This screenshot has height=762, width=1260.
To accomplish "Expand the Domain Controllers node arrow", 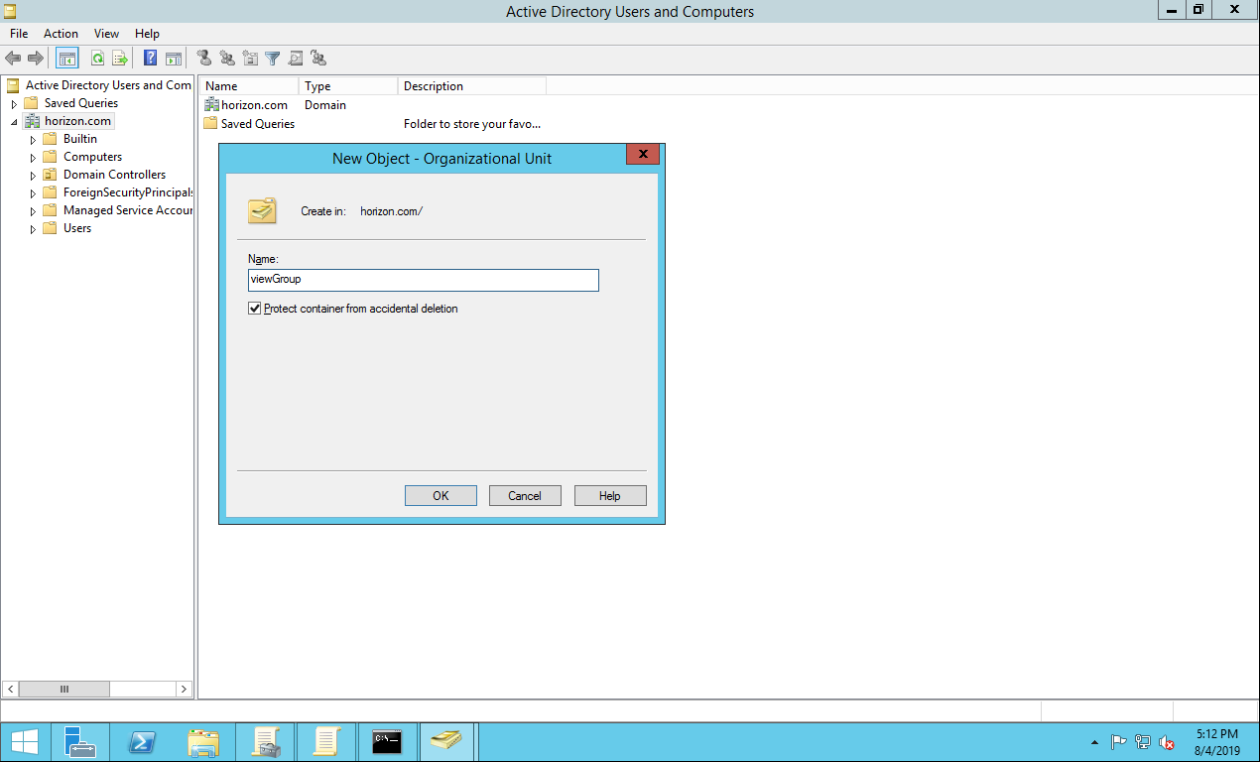I will pyautogui.click(x=33, y=176).
